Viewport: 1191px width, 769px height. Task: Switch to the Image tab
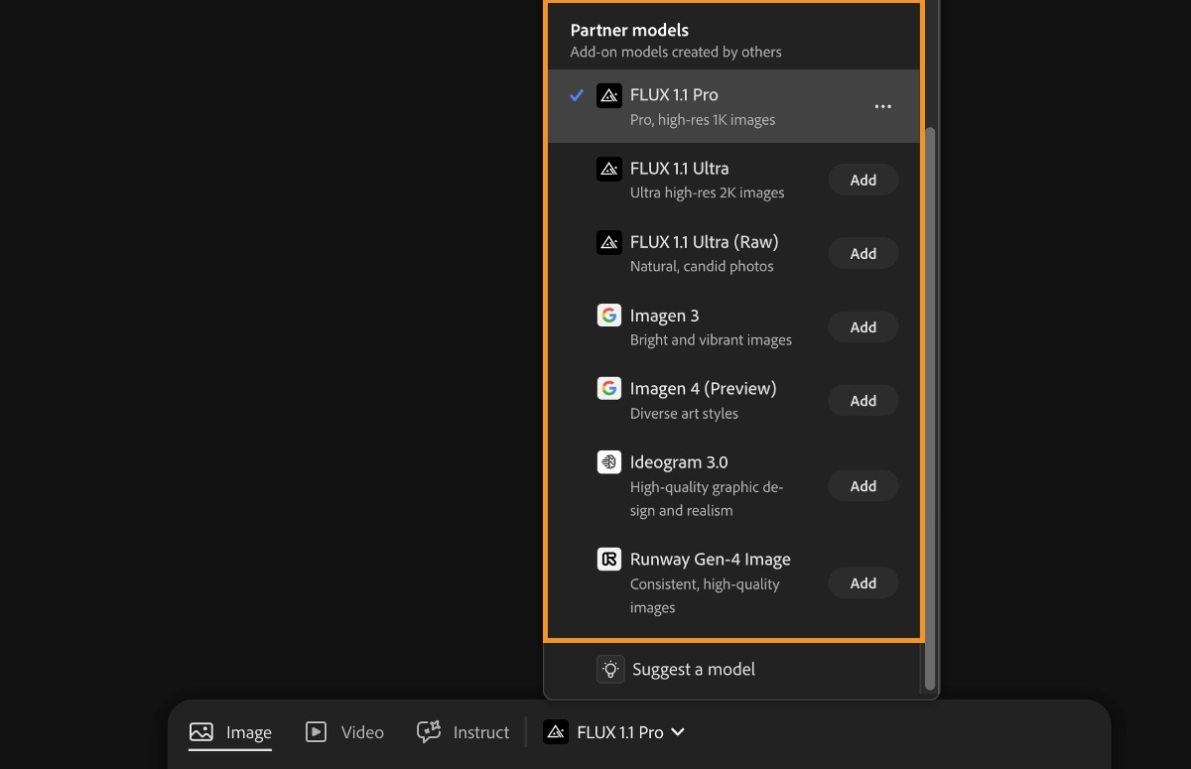230,732
